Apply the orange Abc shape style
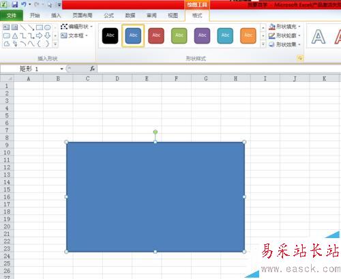This screenshot has height=279, width=341. [248, 35]
